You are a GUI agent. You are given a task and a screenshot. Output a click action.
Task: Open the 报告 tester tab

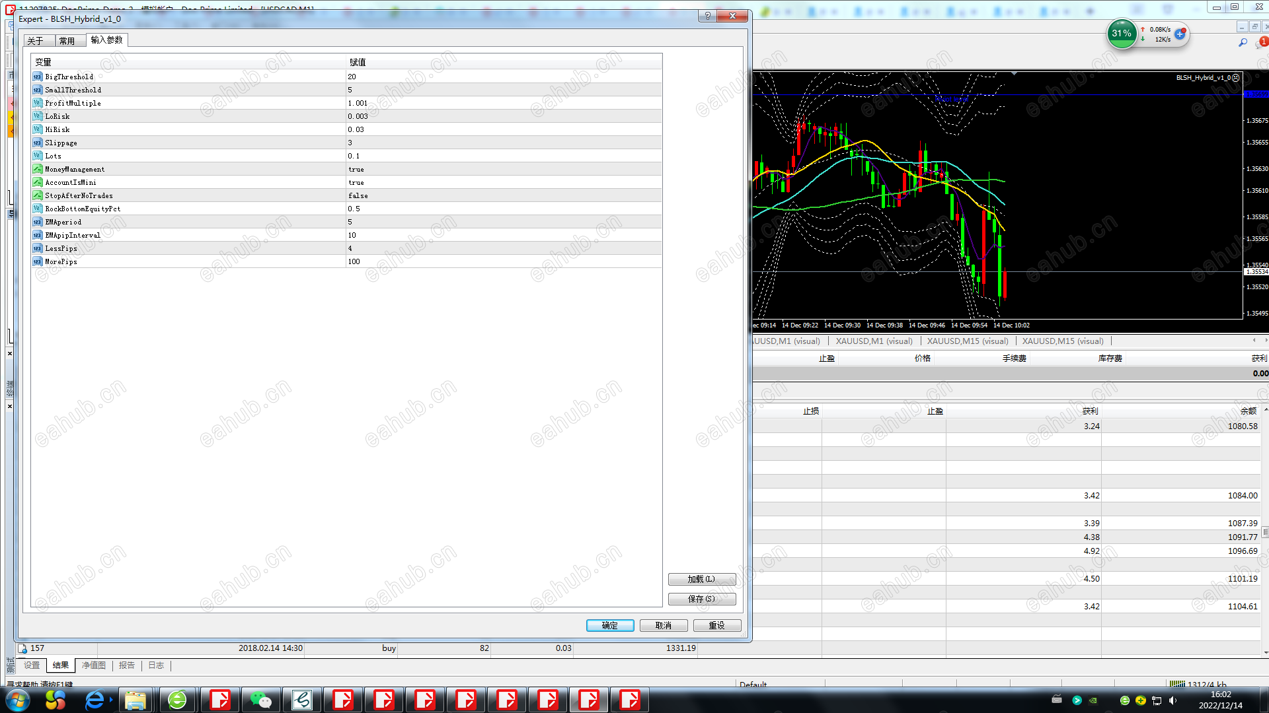(127, 665)
